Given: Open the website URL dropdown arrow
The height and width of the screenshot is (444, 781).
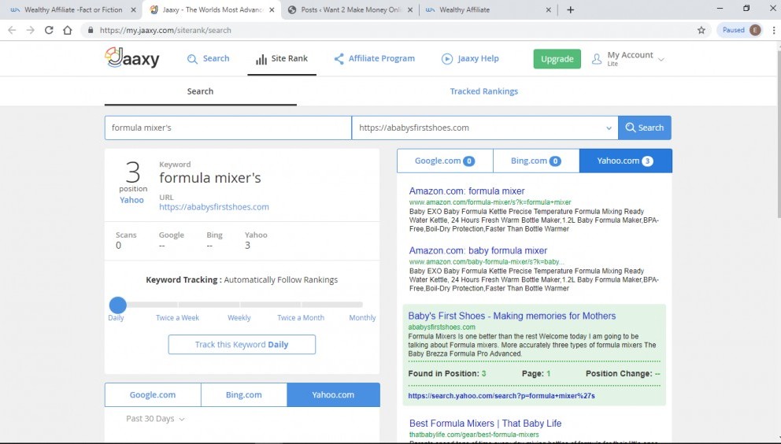Looking at the screenshot, I should click(609, 128).
